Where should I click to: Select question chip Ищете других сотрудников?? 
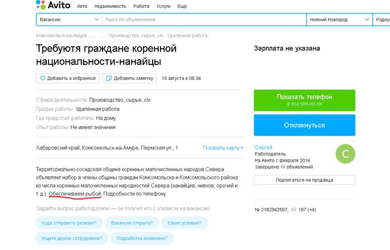72,238
